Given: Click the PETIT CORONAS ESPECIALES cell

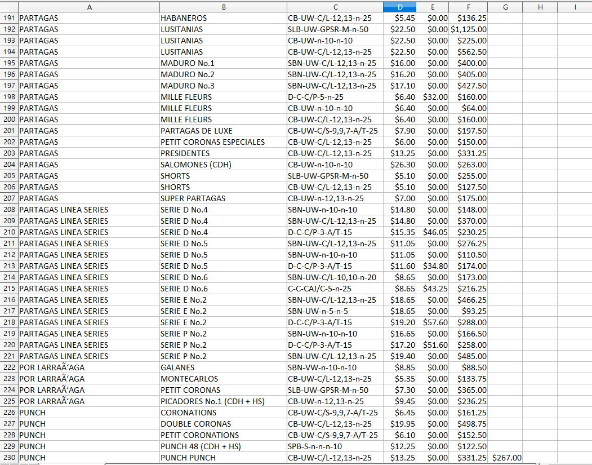Looking at the screenshot, I should point(224,142).
